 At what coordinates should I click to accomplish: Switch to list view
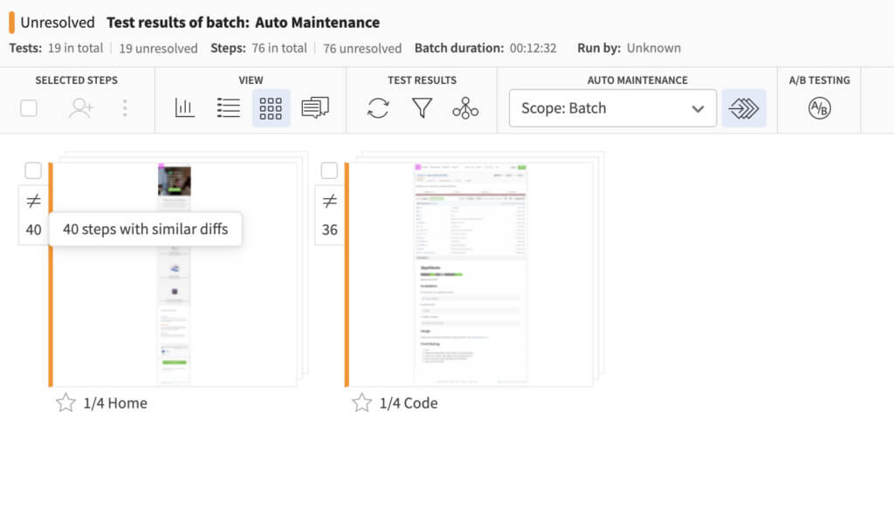[x=228, y=108]
